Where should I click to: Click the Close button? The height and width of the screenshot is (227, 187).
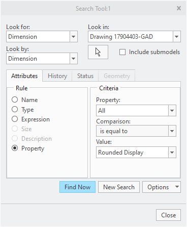[168, 215]
